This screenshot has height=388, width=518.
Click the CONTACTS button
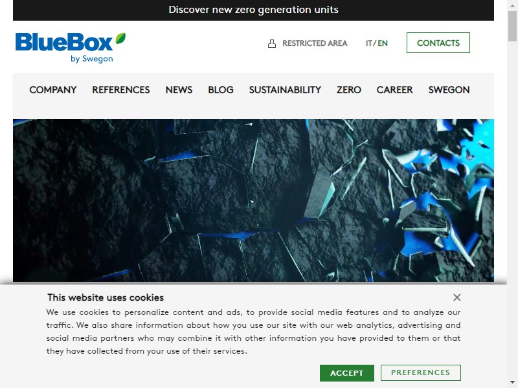(x=438, y=43)
